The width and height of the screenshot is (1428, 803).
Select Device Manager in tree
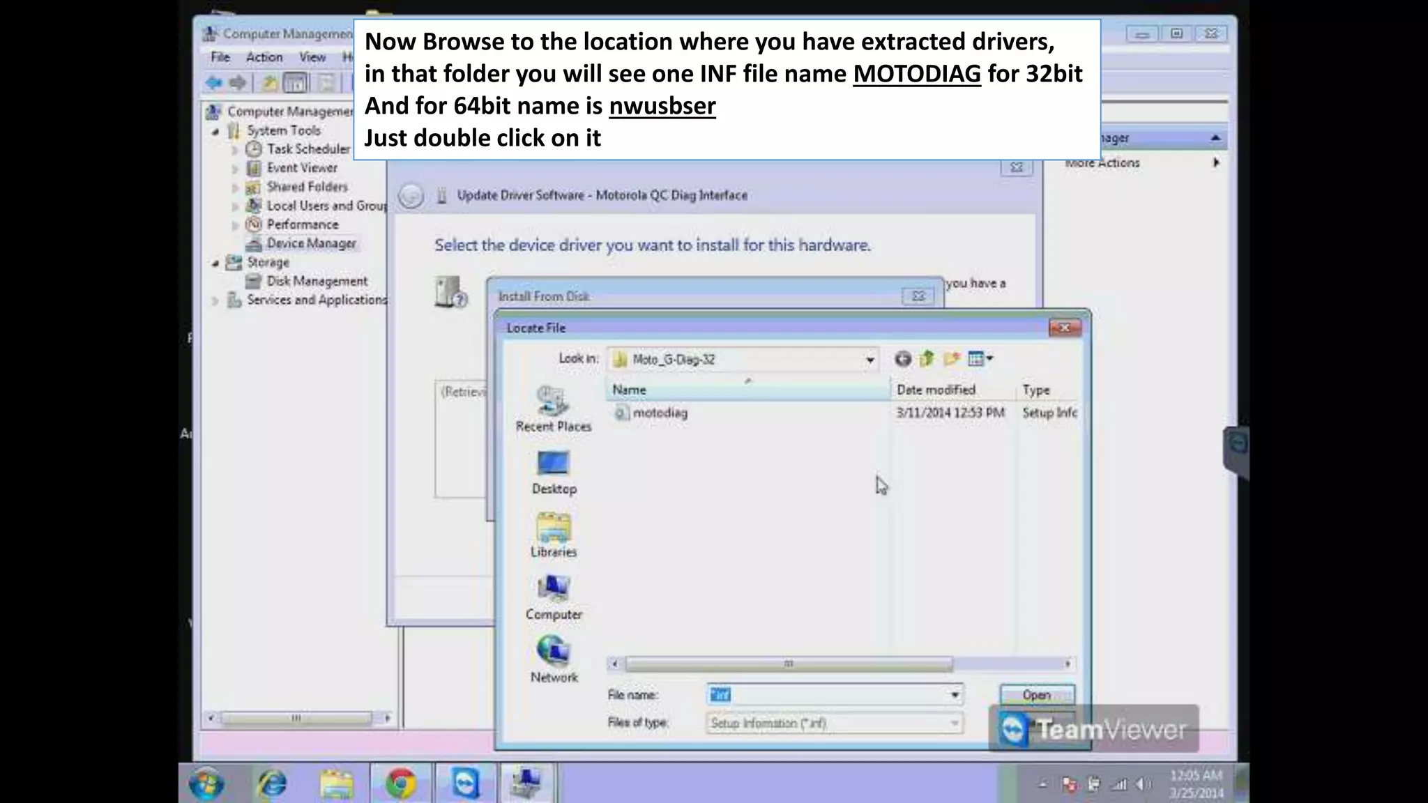[x=311, y=243]
